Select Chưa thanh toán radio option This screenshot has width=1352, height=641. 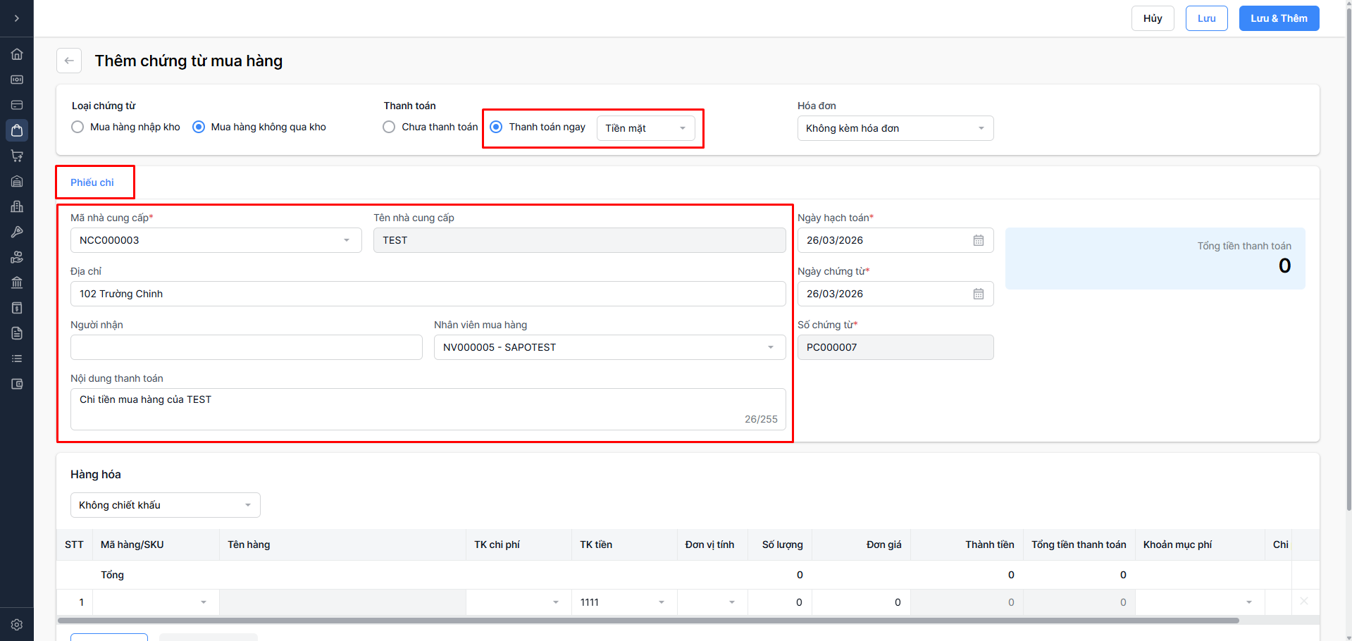point(389,127)
